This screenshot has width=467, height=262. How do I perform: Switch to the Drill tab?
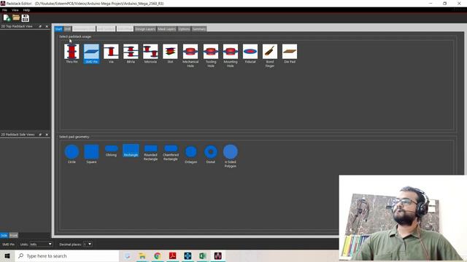(68, 29)
